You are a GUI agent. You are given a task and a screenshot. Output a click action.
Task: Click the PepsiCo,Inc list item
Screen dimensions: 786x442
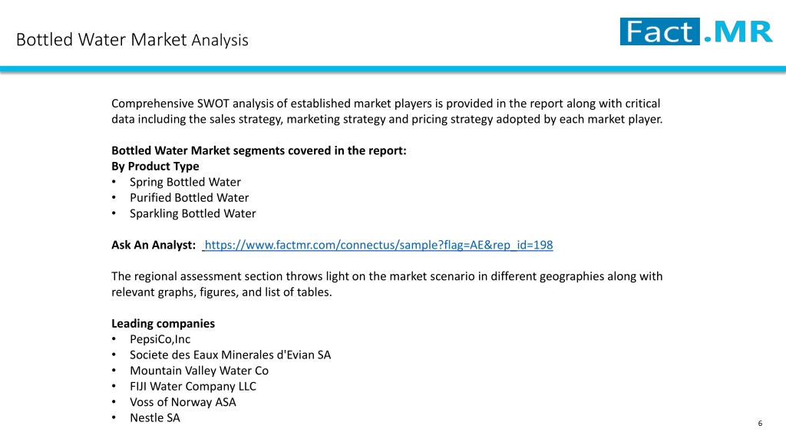[x=160, y=339]
